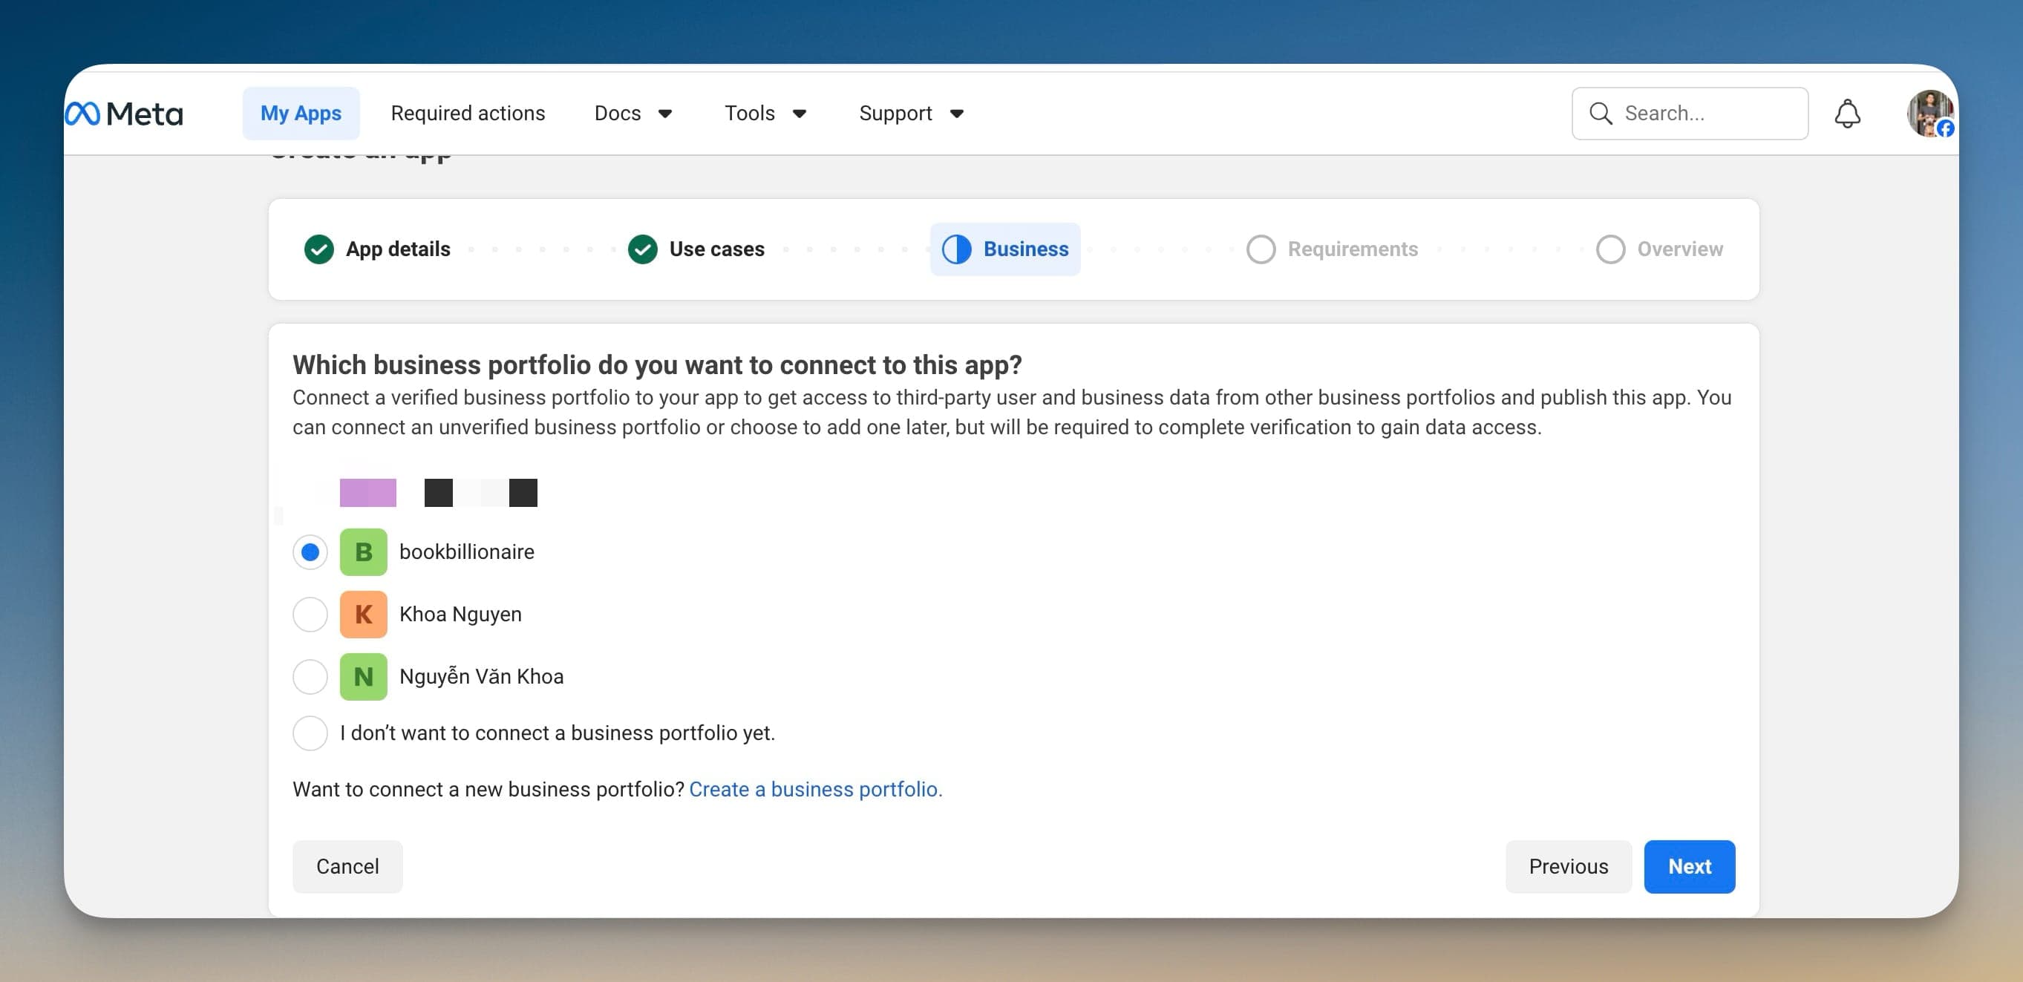Click the "I don't want to connect" label
2023x982 pixels.
558,733
